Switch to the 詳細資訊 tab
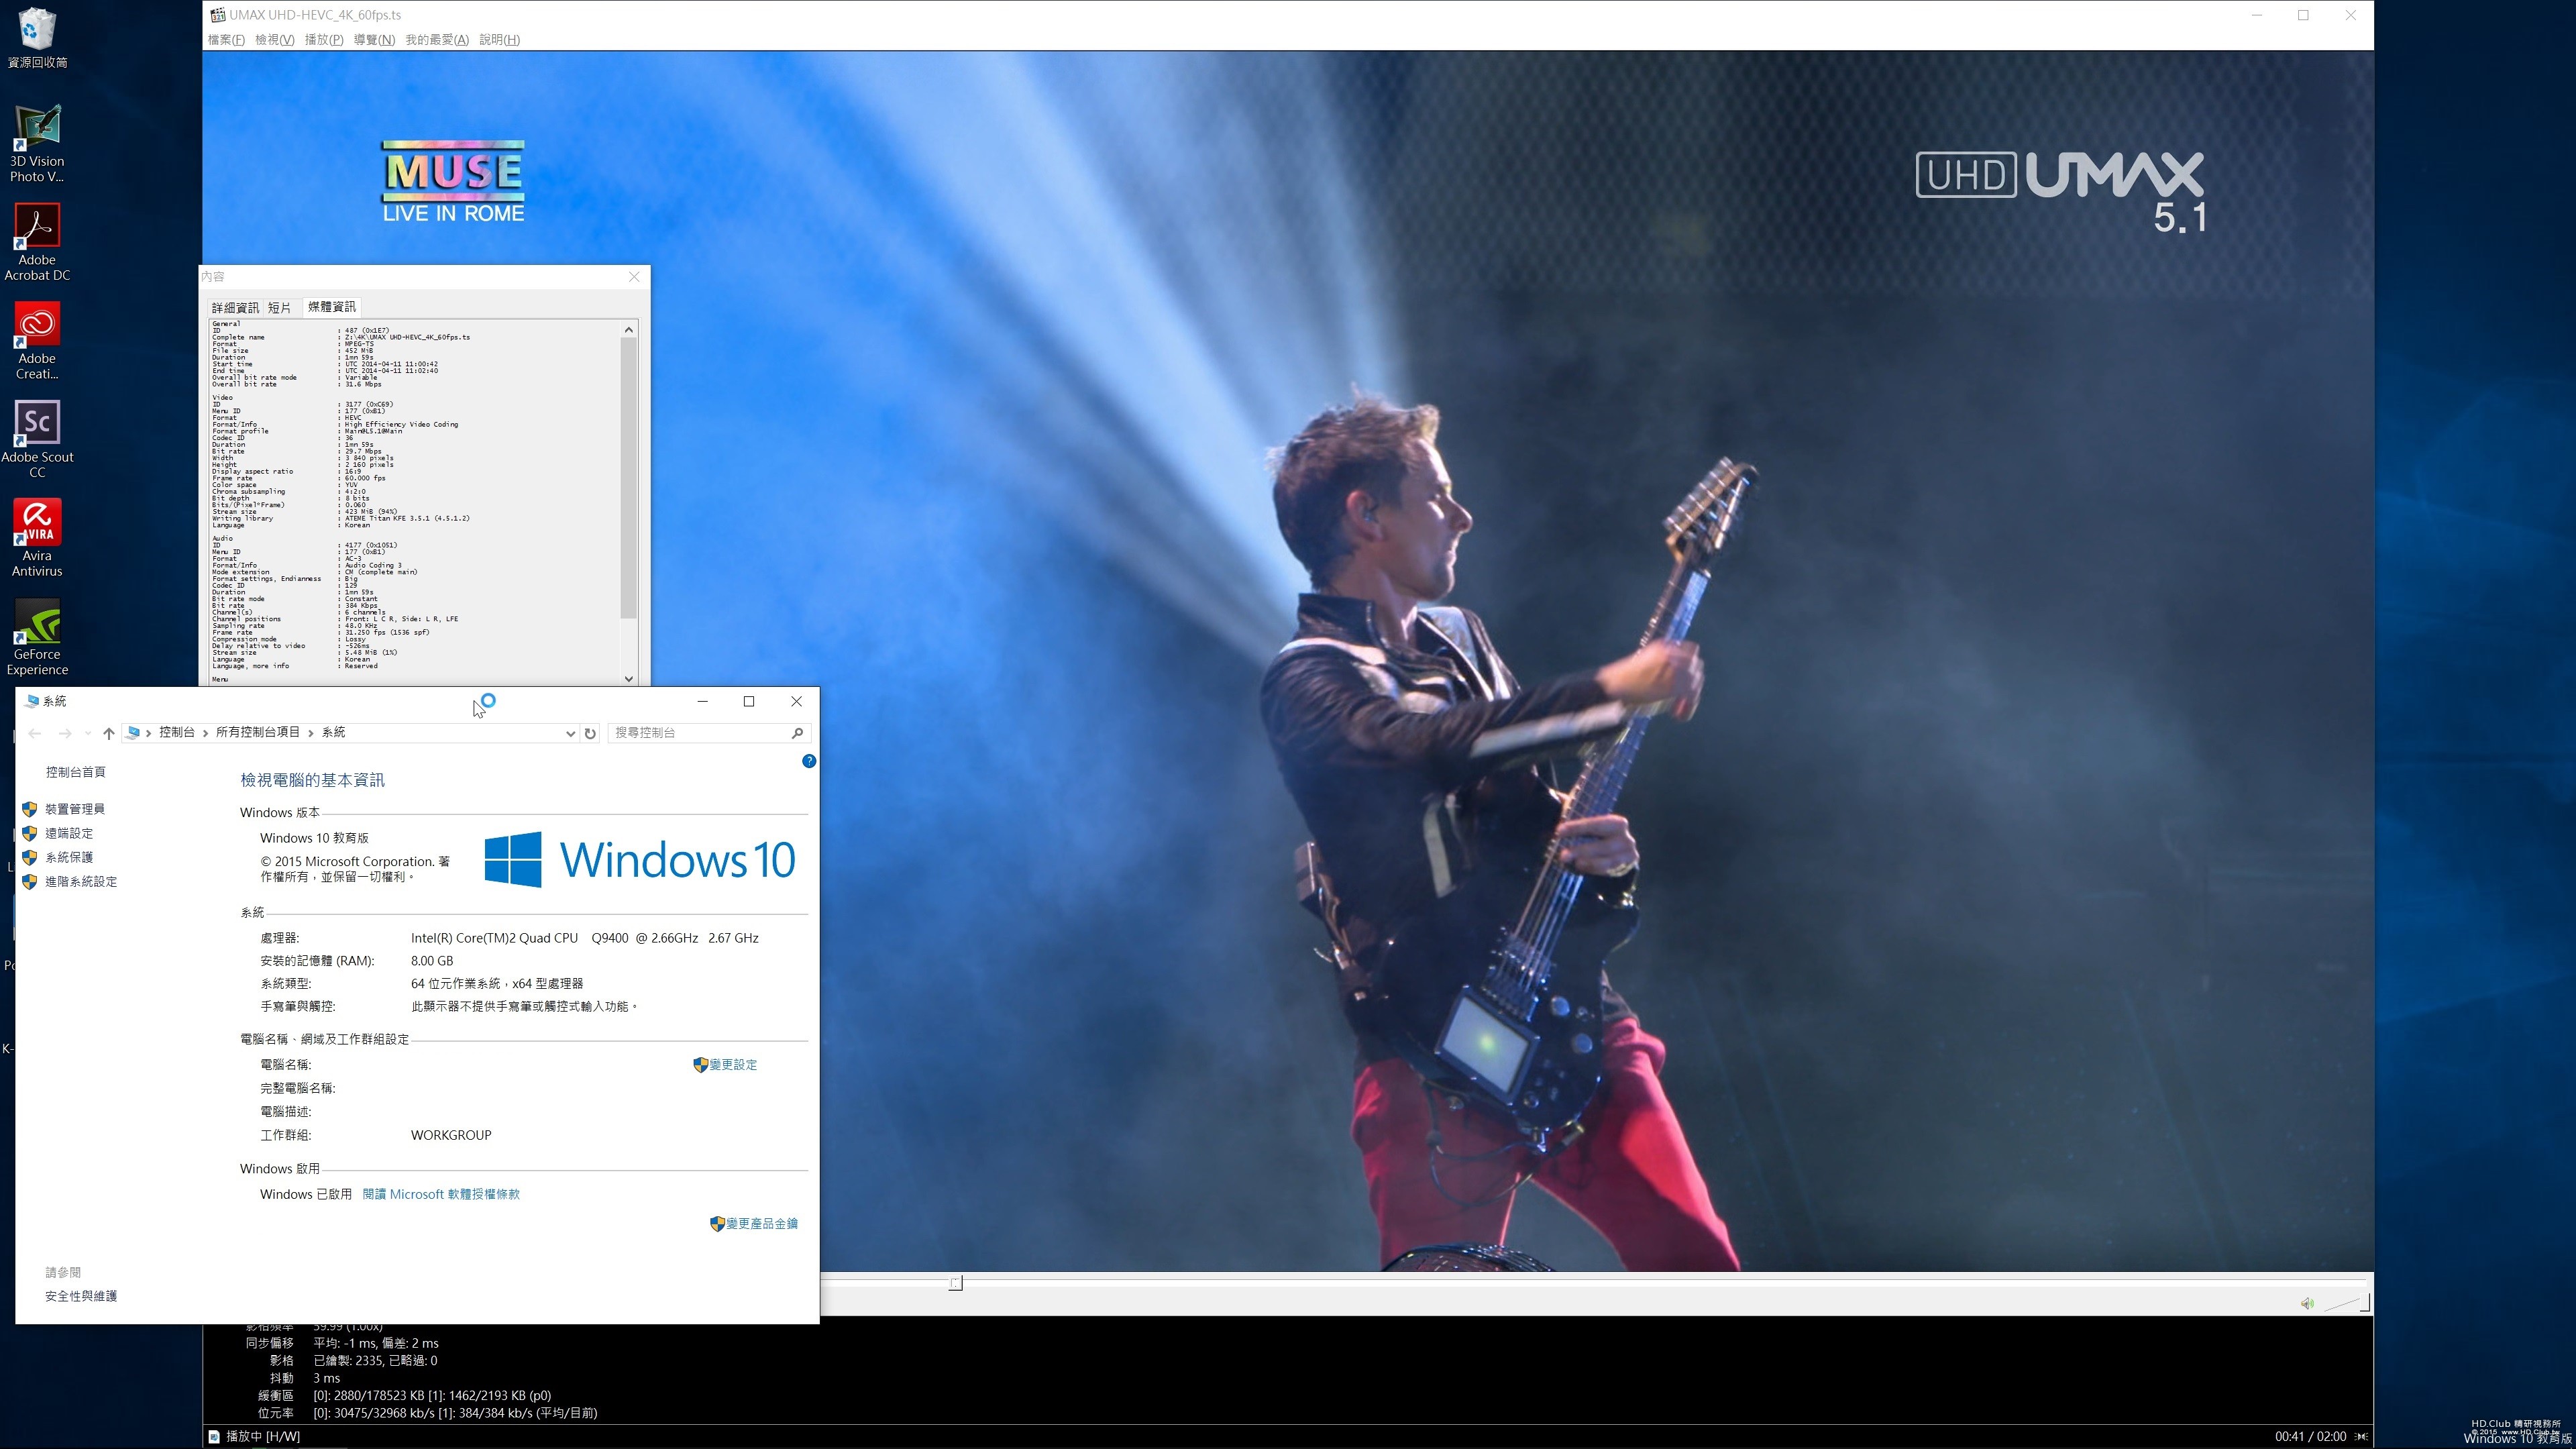 coord(235,307)
